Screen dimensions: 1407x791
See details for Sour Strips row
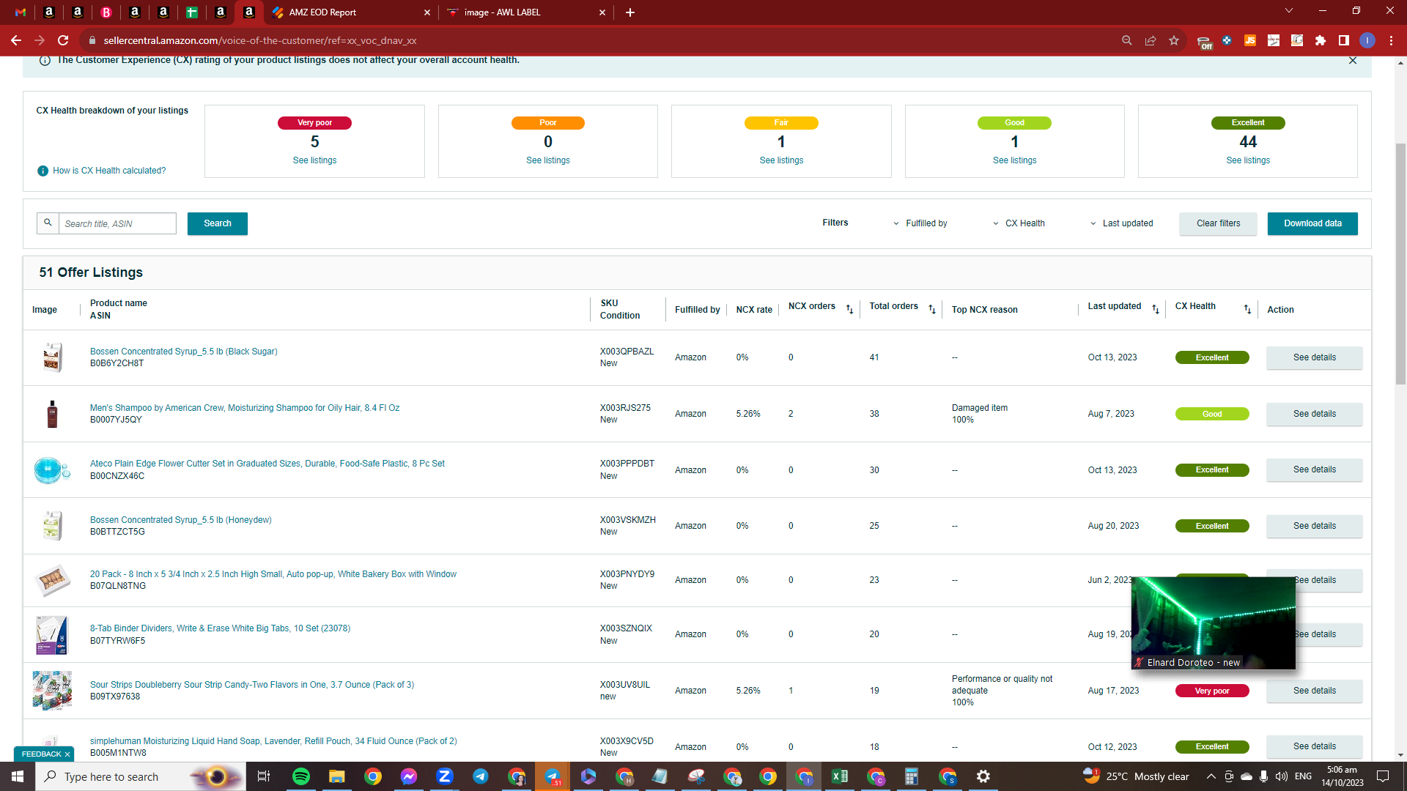click(1314, 691)
